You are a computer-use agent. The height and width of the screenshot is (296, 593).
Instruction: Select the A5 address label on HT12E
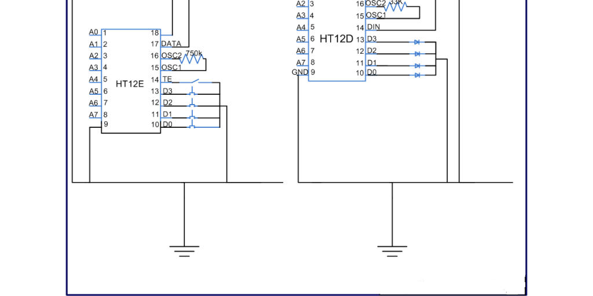(x=93, y=91)
